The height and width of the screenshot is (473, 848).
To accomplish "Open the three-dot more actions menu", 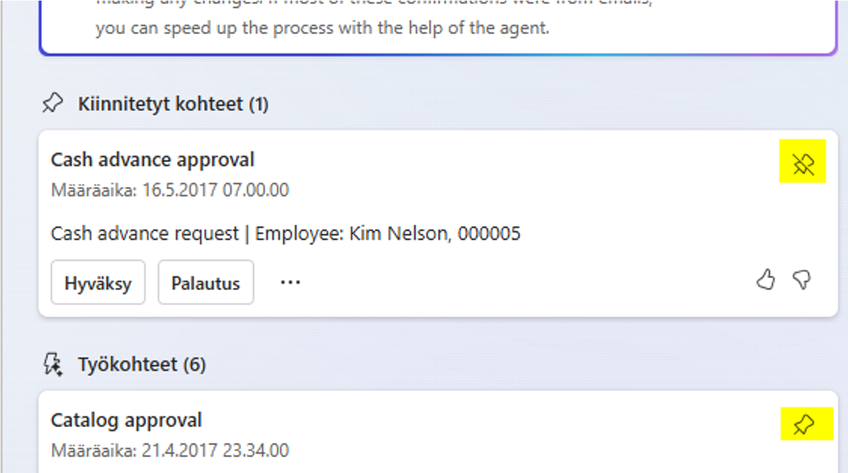I will coord(290,282).
